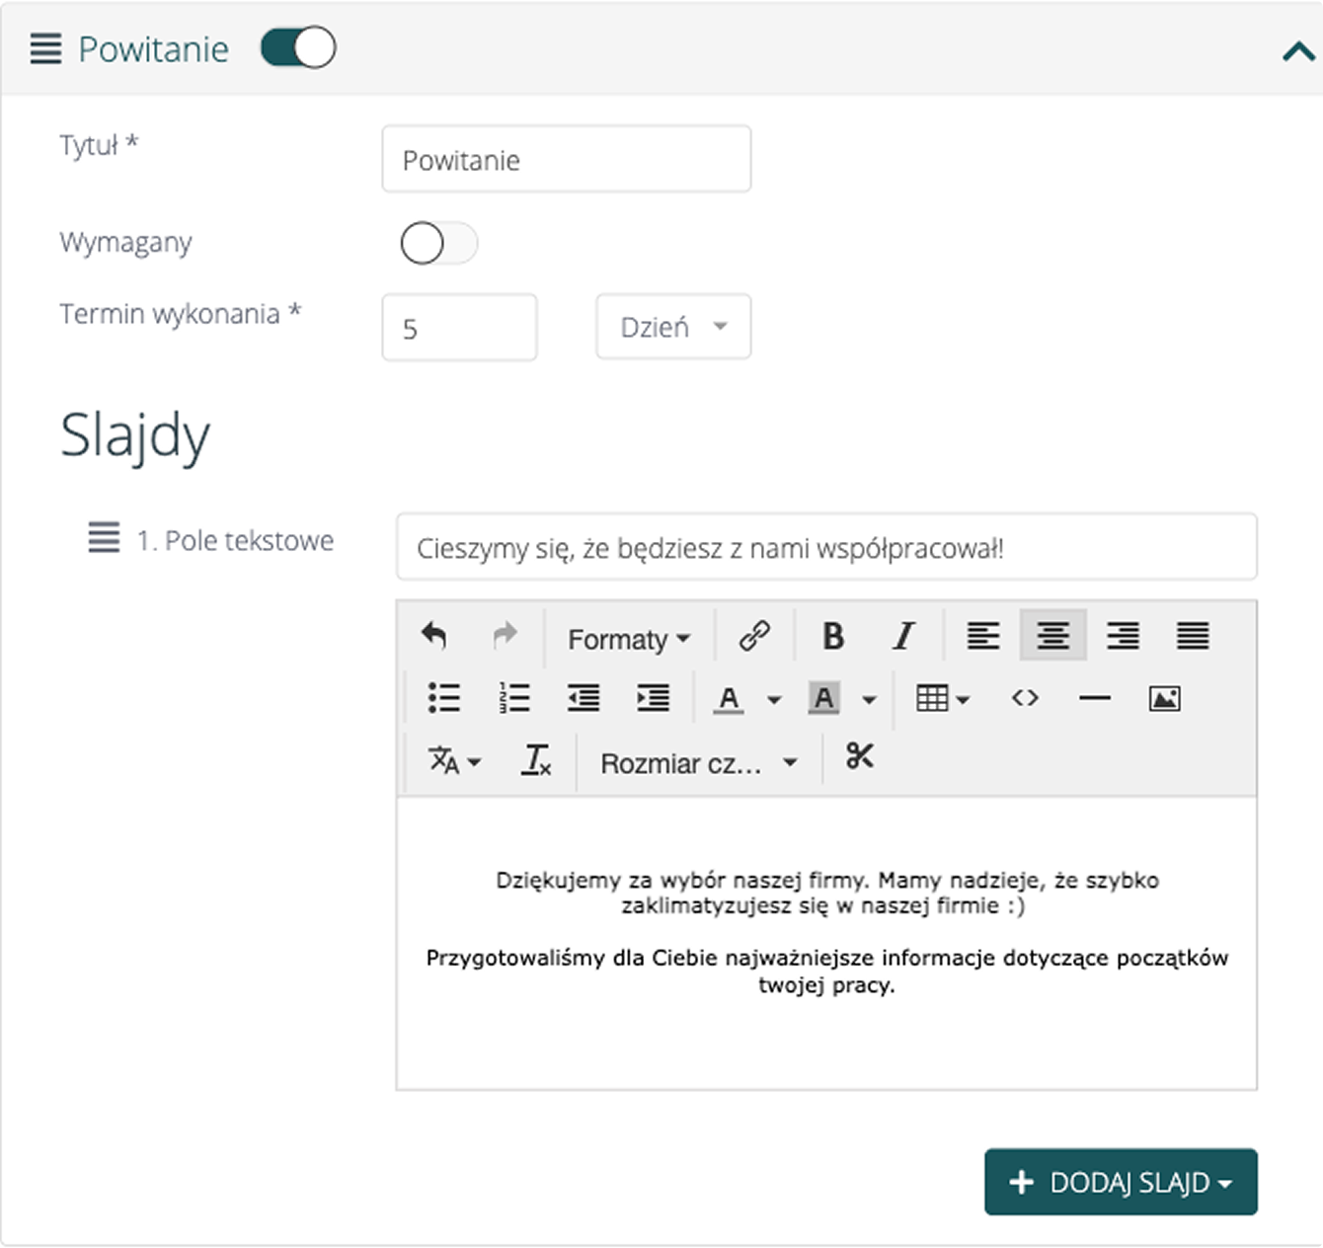Click the DODAJ SLAJD button
The width and height of the screenshot is (1323, 1248).
(1120, 1182)
